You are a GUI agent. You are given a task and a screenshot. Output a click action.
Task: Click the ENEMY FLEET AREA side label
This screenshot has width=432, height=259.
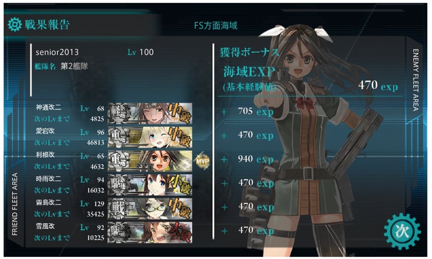click(x=415, y=80)
